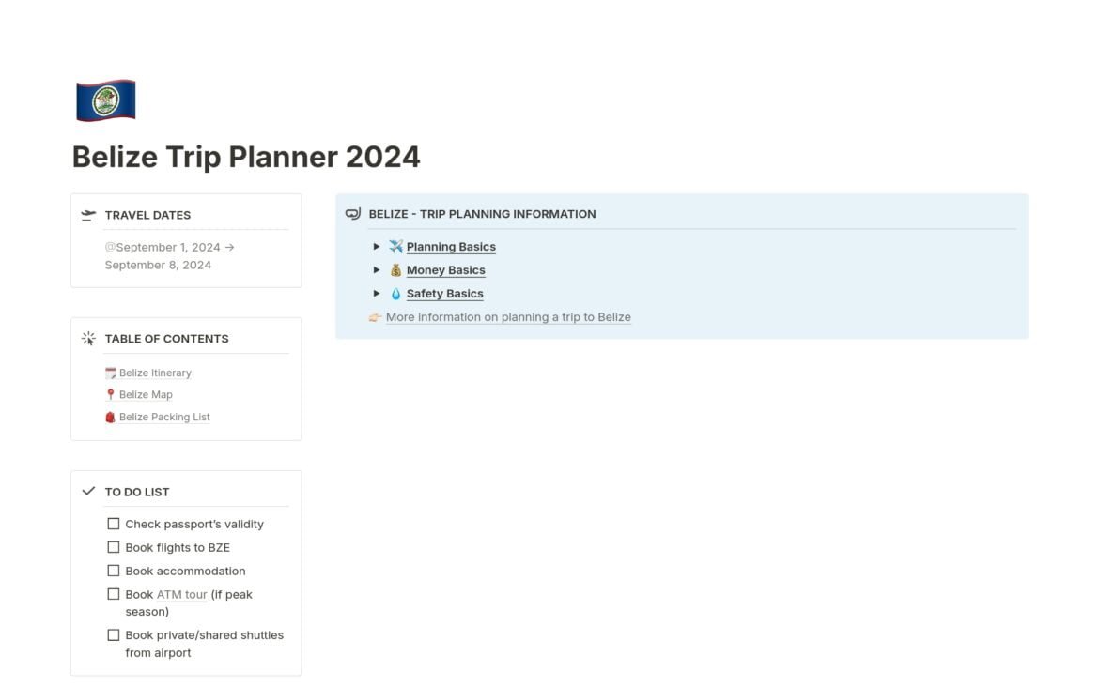Expand the Planning Basics toggle arrow

pyautogui.click(x=377, y=247)
